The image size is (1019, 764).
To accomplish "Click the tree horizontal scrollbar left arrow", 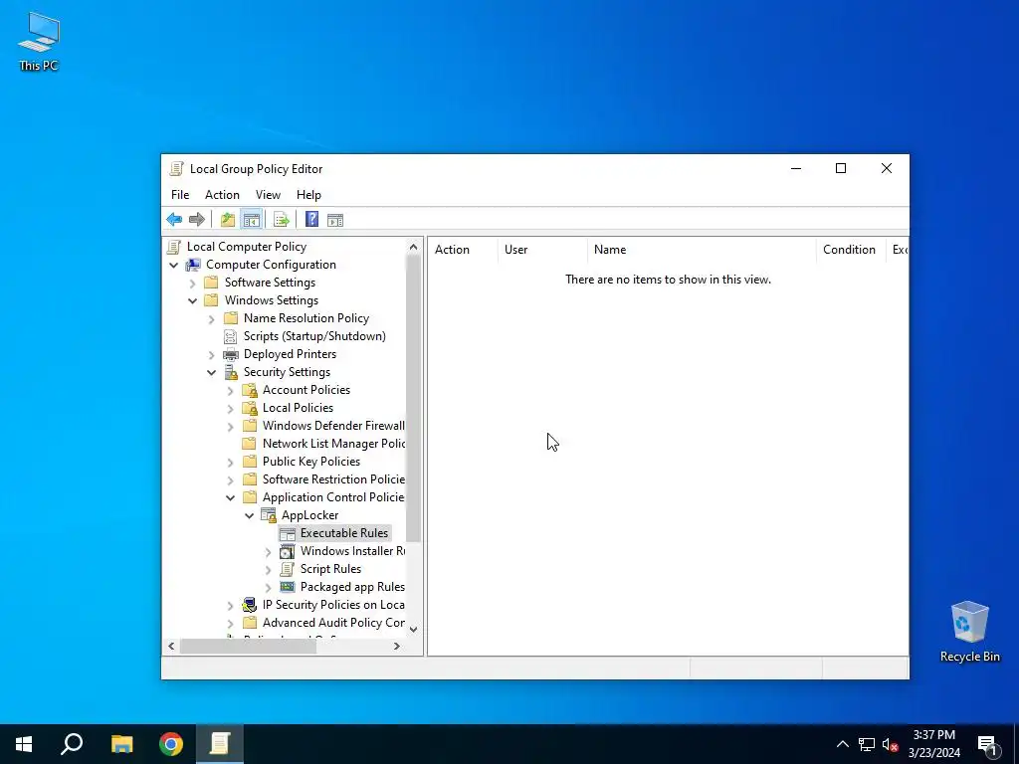I will coord(171,646).
